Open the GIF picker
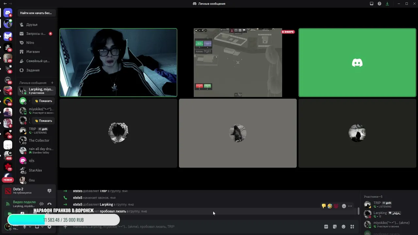Viewport: 418px width, 235px height. pos(326,227)
